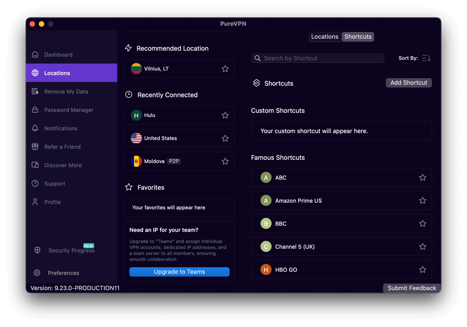Click the P2P tag next to Moldova
The image size is (467, 327).
174,161
